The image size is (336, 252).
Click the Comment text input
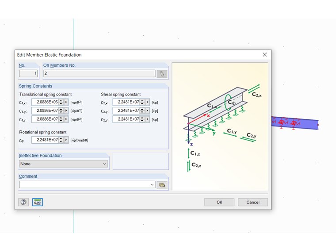84,184
